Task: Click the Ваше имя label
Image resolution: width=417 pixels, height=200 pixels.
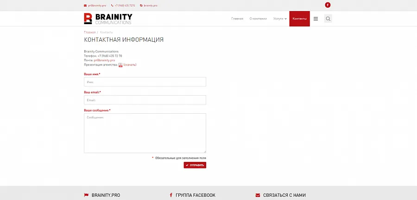Action: point(92,74)
